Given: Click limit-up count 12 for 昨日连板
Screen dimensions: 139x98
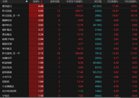Looking at the screenshot, I should [59, 11].
